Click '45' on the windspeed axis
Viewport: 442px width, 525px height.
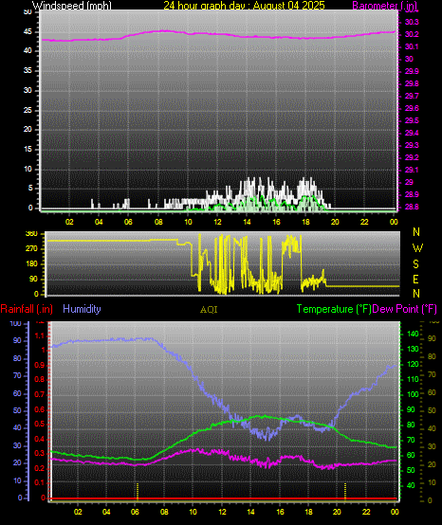point(28,32)
